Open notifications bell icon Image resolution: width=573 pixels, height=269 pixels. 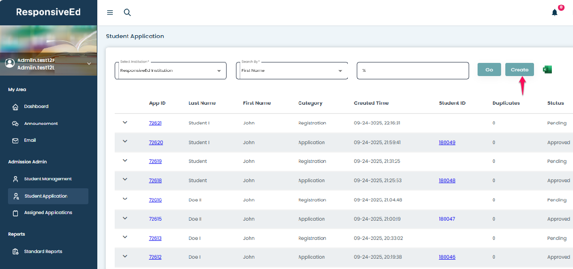pos(555,13)
